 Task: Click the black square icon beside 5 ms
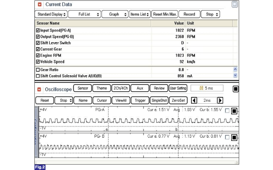pyautogui.click(x=236, y=89)
